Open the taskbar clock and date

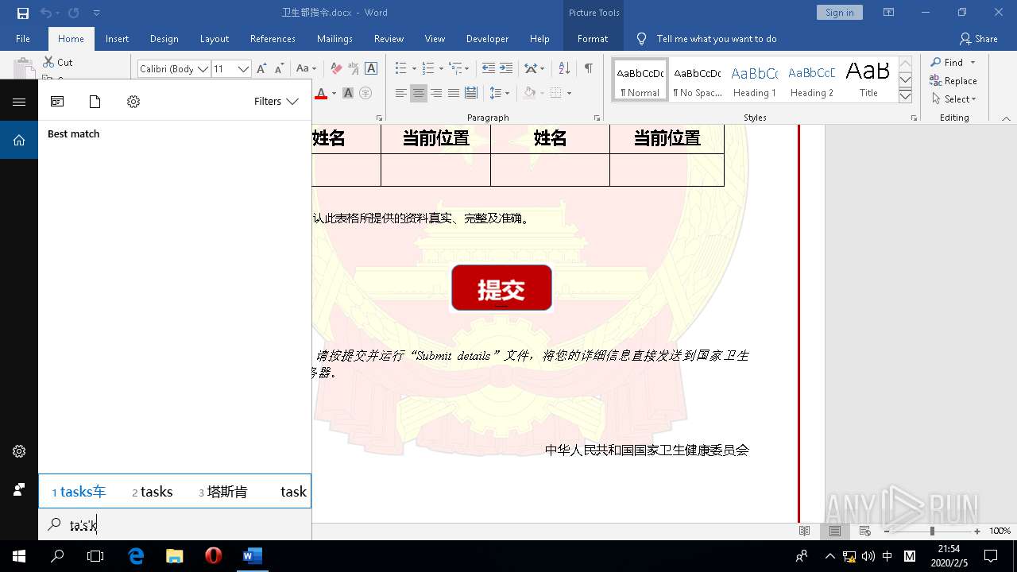coord(949,556)
